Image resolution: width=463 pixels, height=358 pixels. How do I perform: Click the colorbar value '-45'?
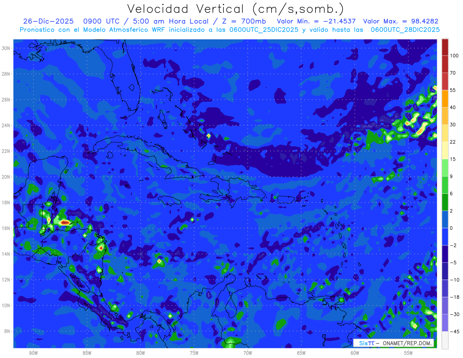click(454, 331)
